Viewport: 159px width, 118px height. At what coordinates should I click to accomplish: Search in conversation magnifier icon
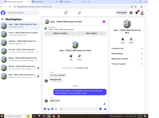click(x=131, y=39)
